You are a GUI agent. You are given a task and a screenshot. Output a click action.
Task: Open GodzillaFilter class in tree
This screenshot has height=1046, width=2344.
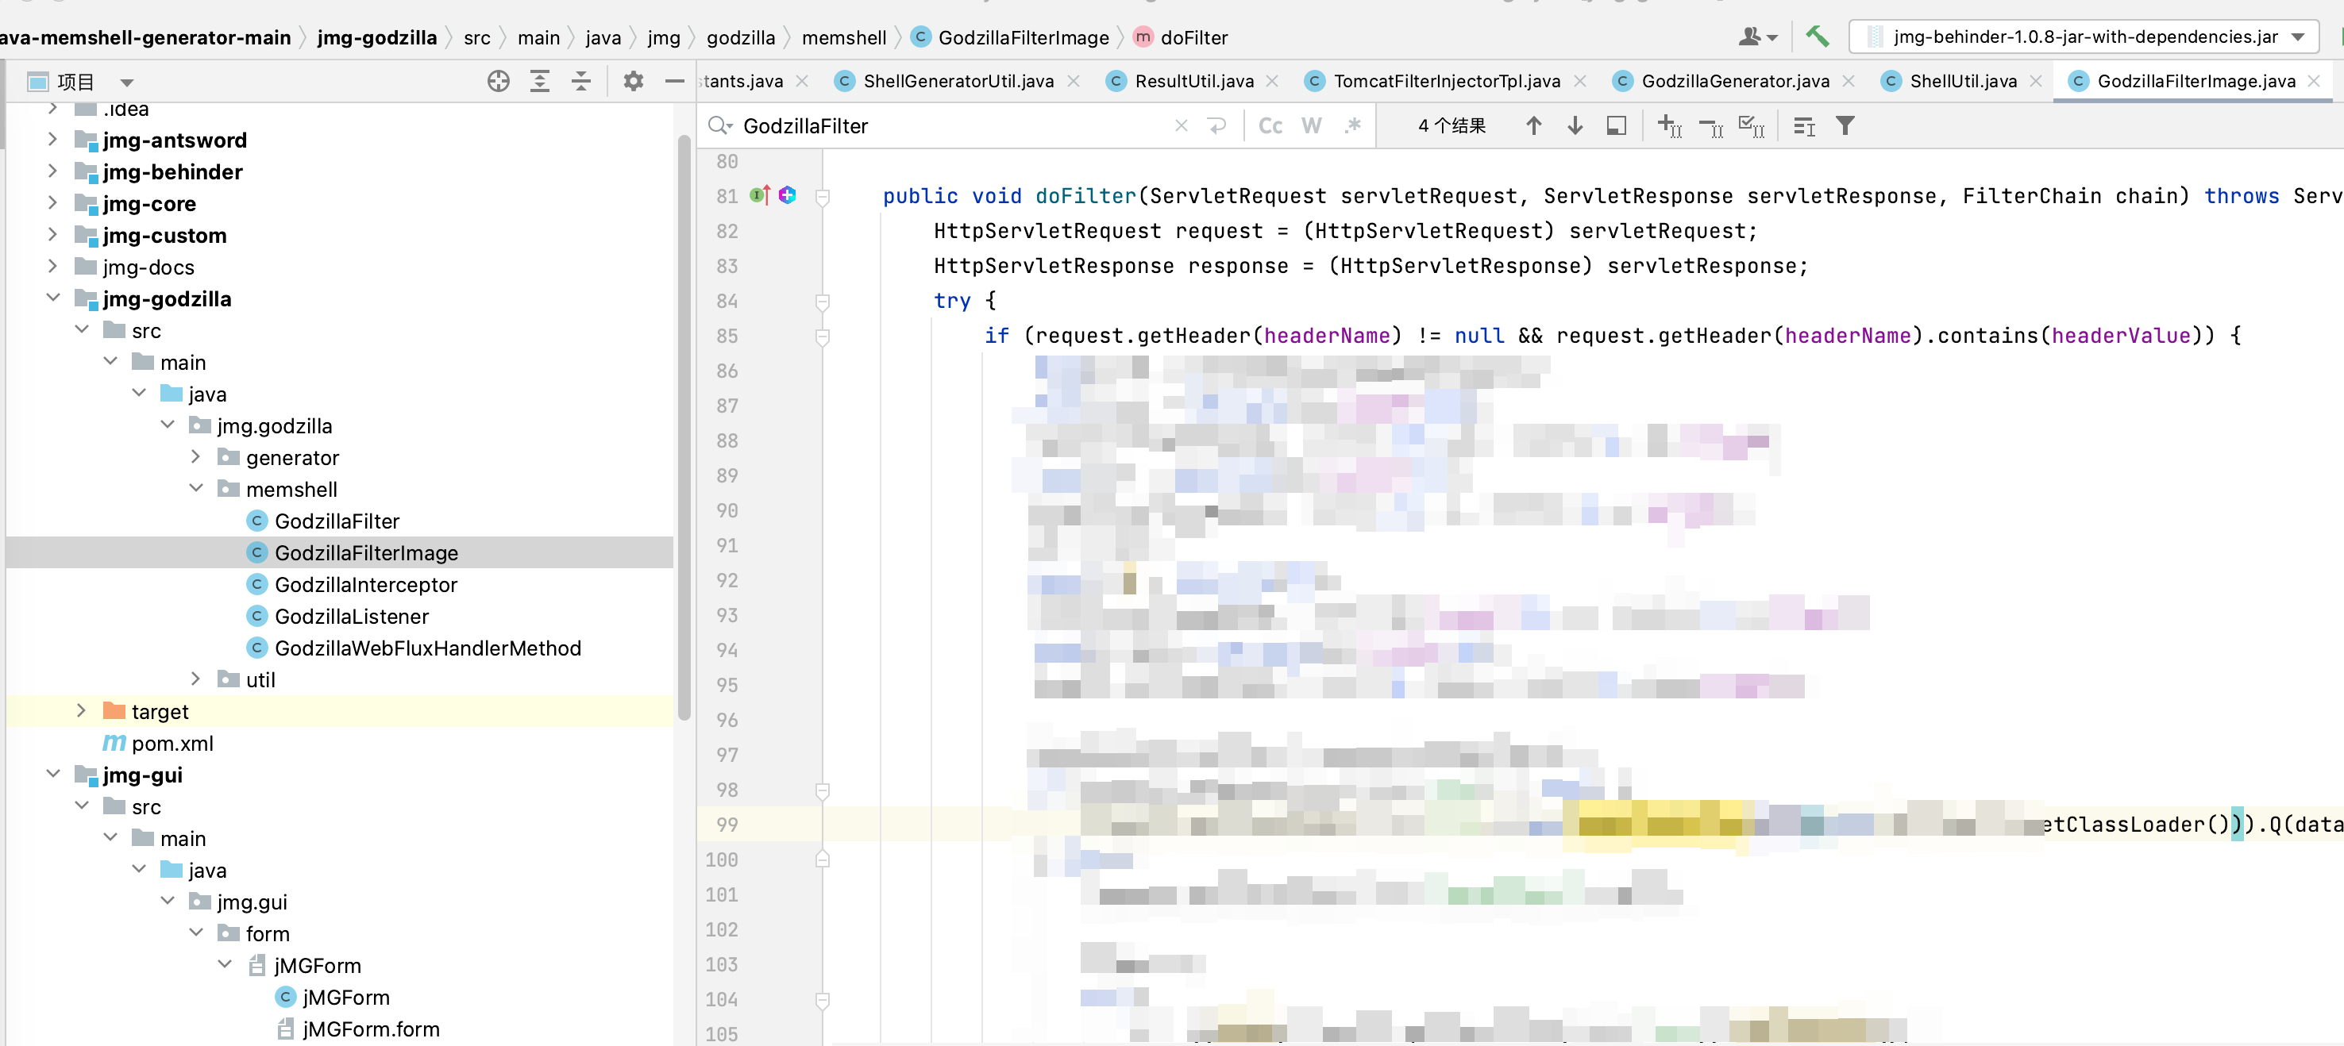point(337,521)
